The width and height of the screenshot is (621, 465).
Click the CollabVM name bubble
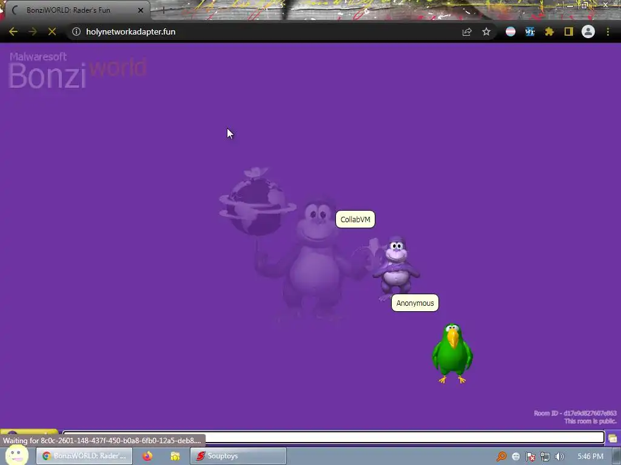tap(355, 219)
